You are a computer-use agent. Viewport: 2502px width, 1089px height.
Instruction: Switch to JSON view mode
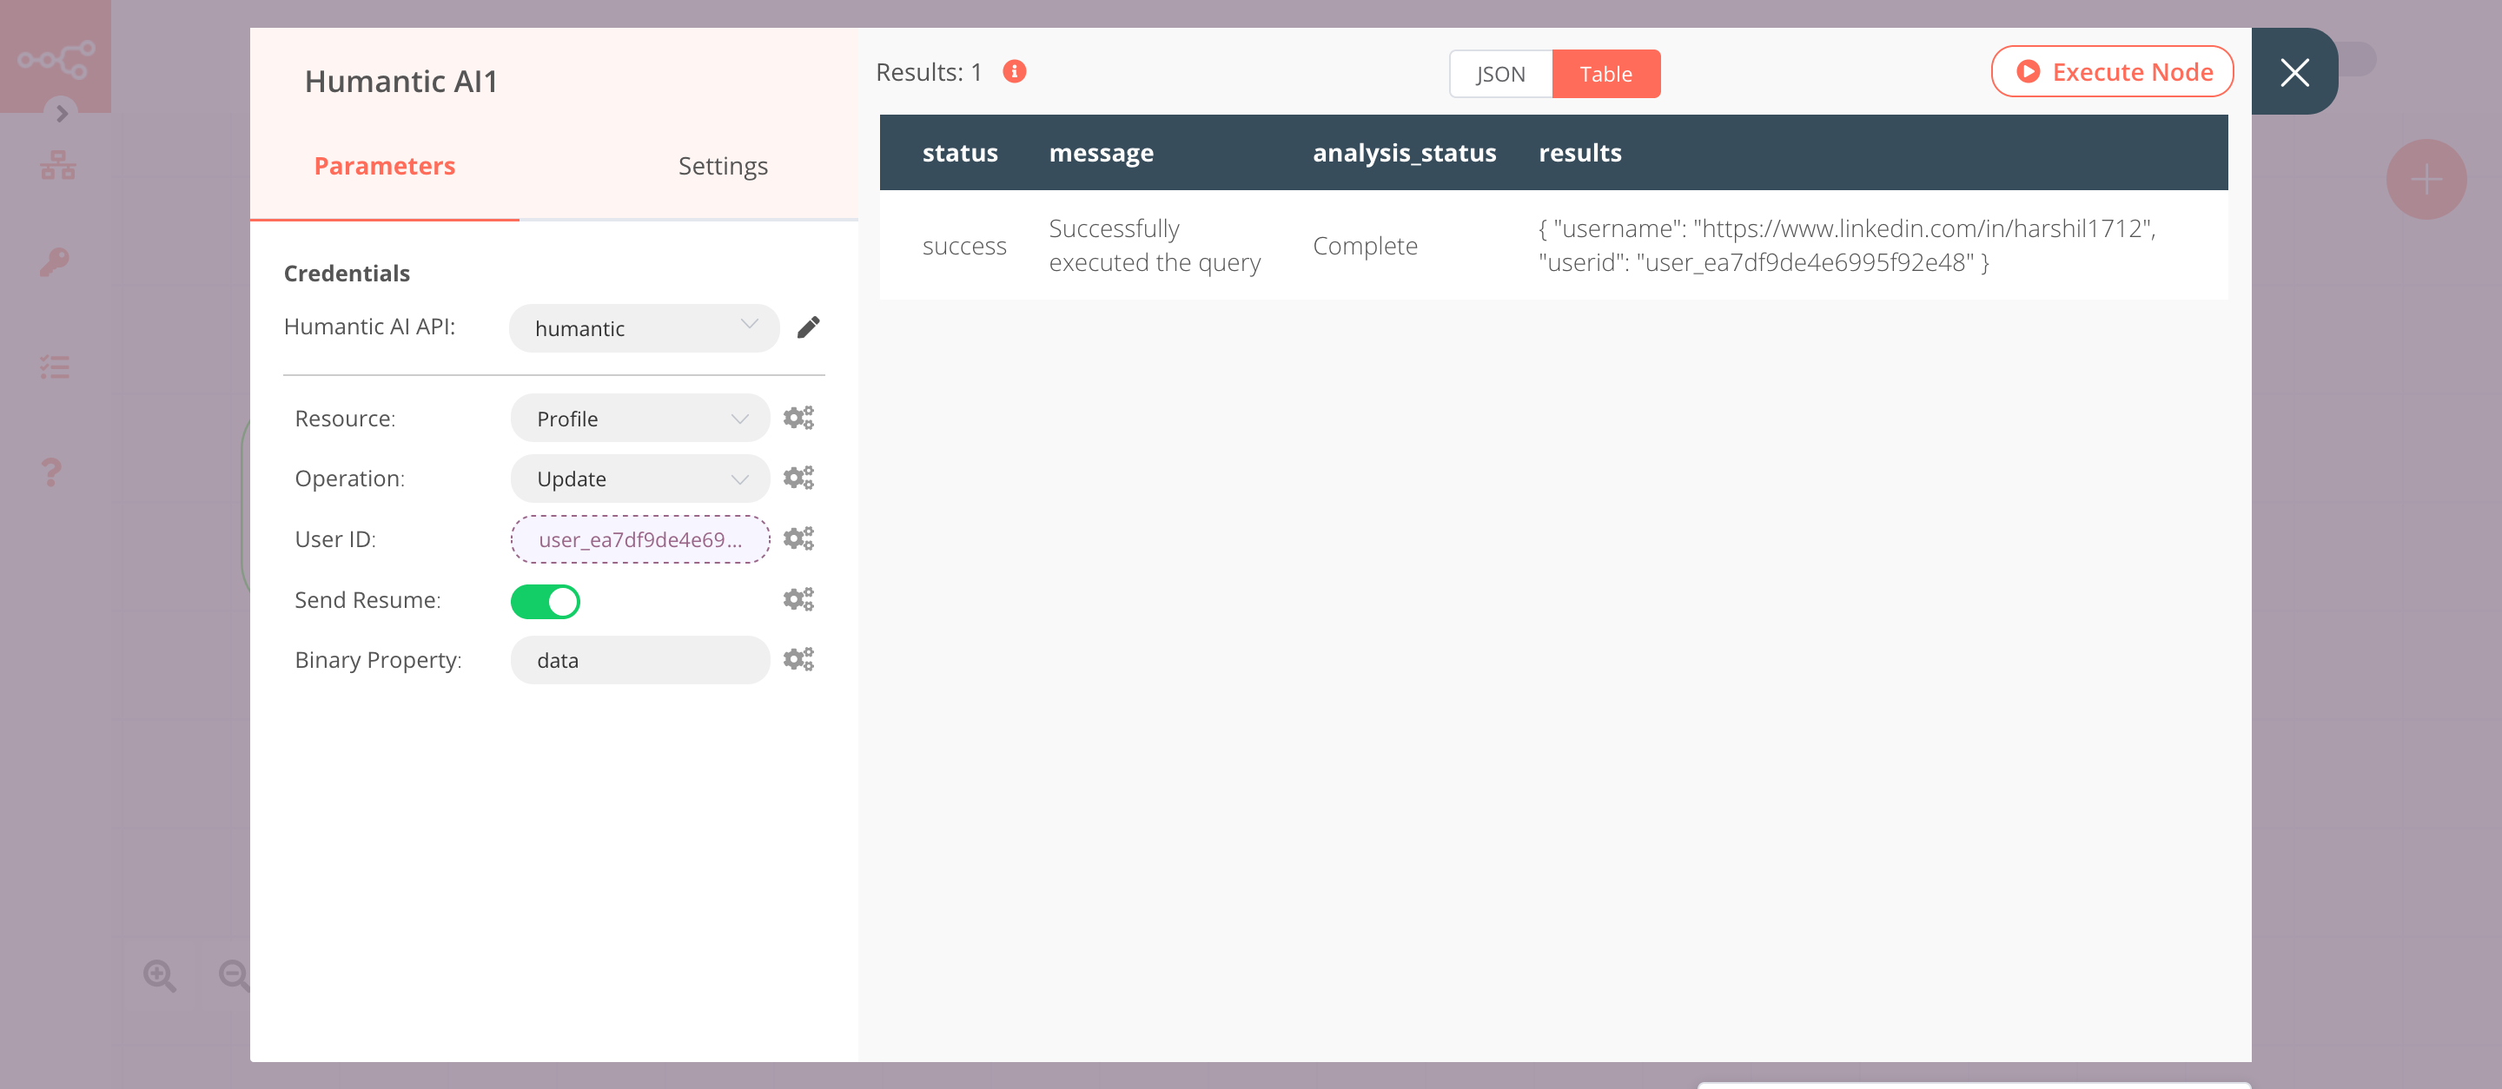point(1499,73)
